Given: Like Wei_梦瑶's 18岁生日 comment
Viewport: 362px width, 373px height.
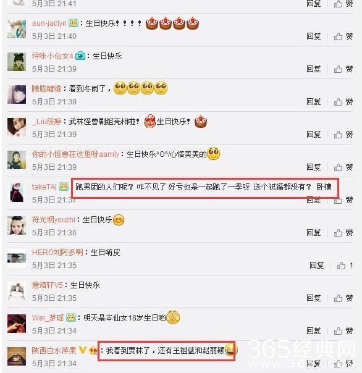Looking at the screenshot, I should coord(343,331).
